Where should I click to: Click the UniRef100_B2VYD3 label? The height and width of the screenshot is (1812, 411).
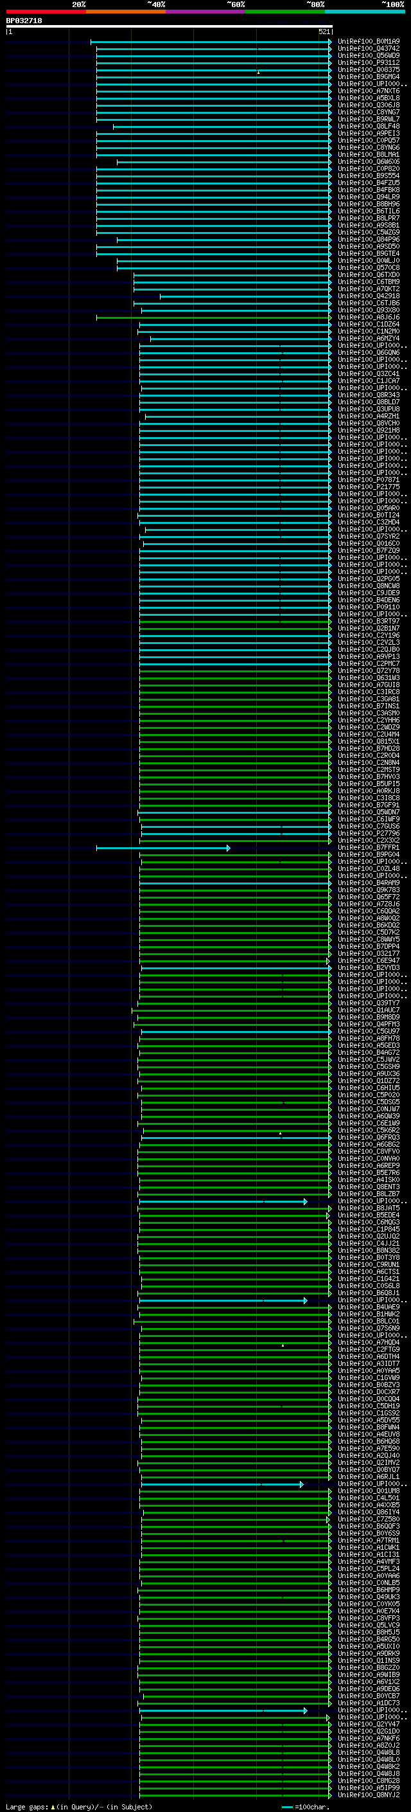[x=369, y=967]
